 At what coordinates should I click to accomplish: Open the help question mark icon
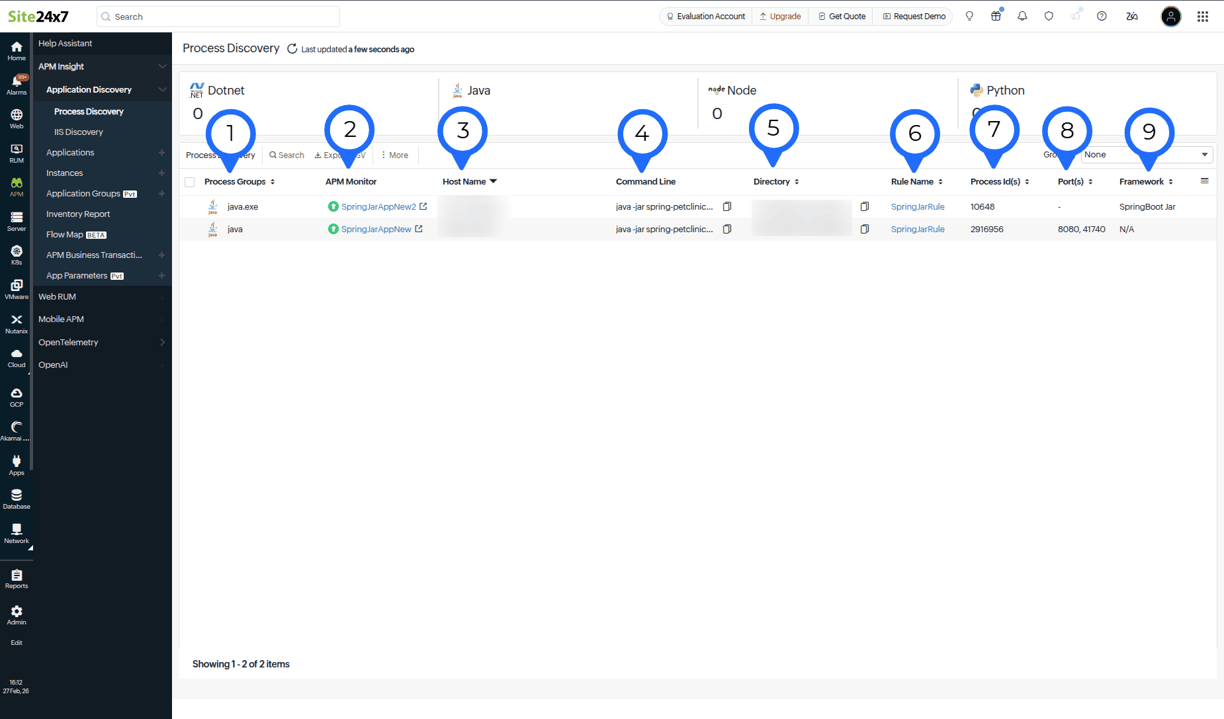coord(1102,17)
